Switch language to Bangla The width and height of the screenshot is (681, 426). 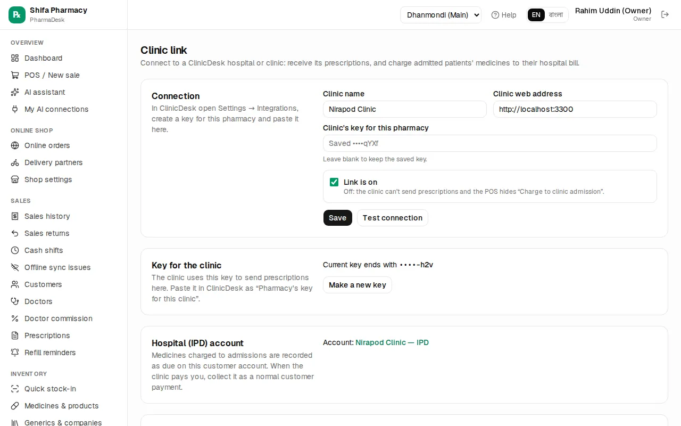click(556, 15)
